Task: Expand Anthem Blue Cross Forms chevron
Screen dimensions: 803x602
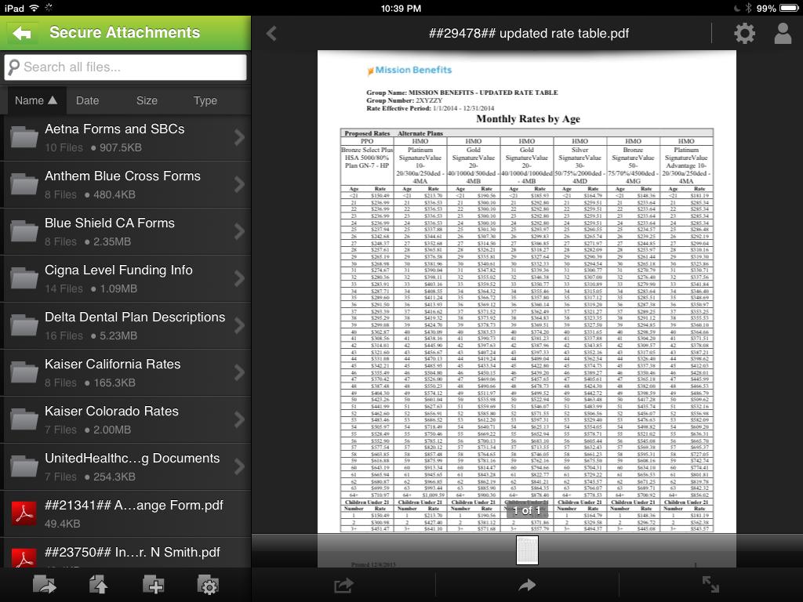Action: tap(239, 184)
